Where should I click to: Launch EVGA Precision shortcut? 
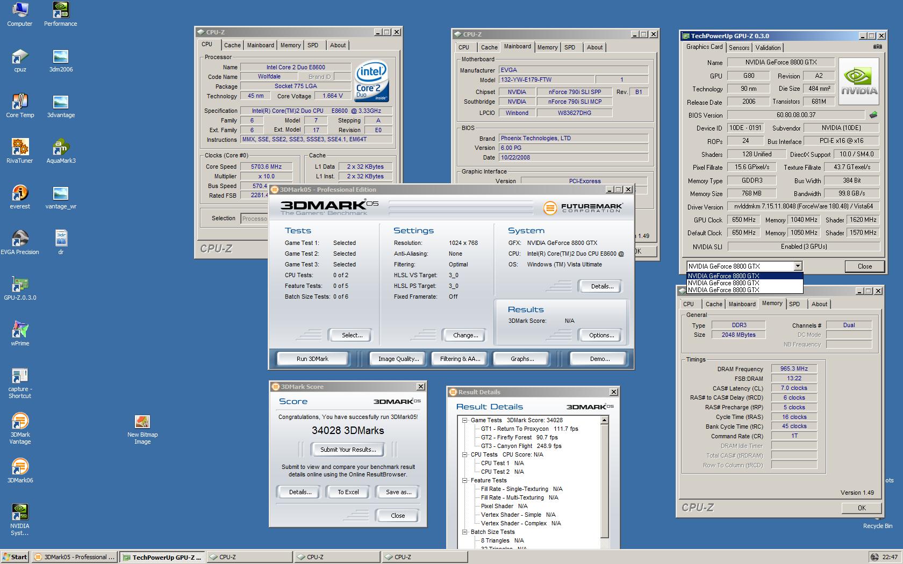pos(20,243)
